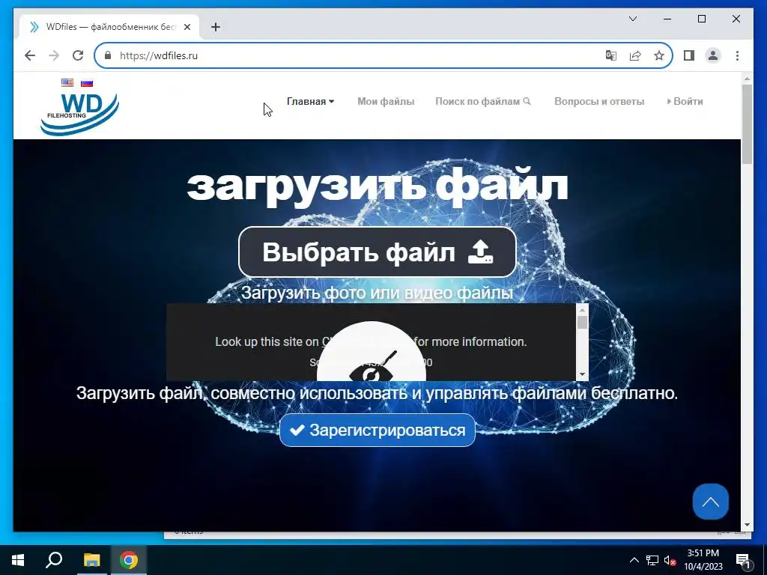The image size is (767, 575).
Task: Open a new tab with plus button
Action: 216,27
